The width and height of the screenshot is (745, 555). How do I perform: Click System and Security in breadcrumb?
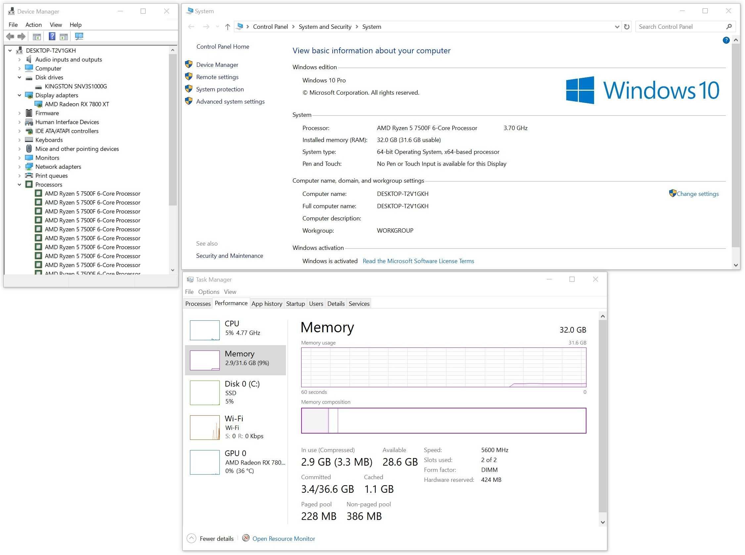[x=325, y=26]
